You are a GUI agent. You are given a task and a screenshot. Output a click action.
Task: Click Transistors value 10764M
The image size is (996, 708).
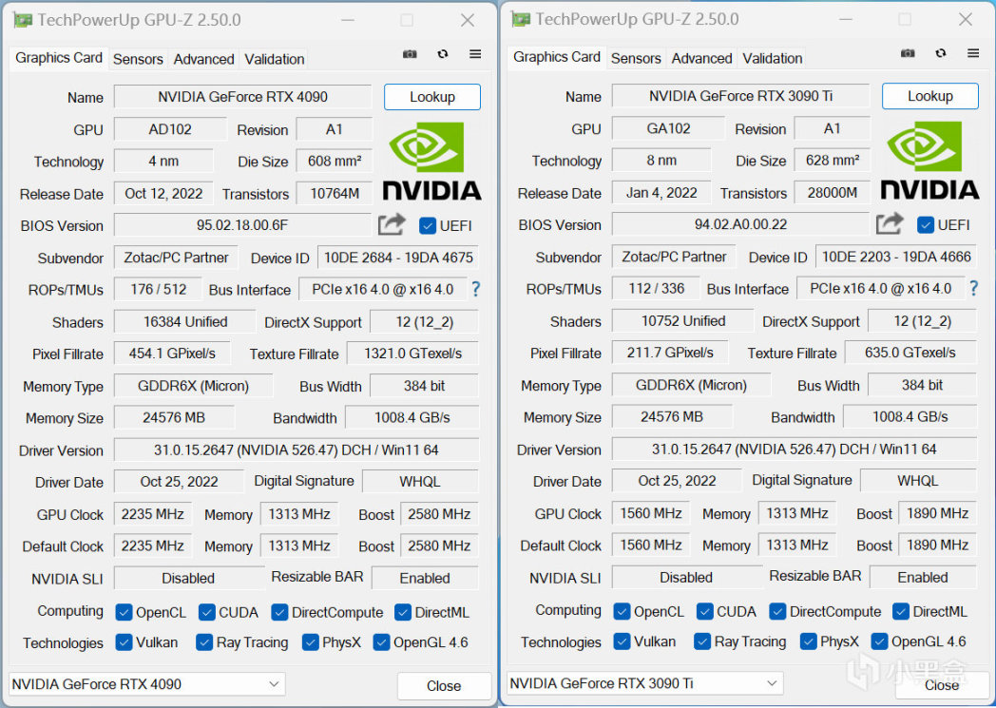335,194
